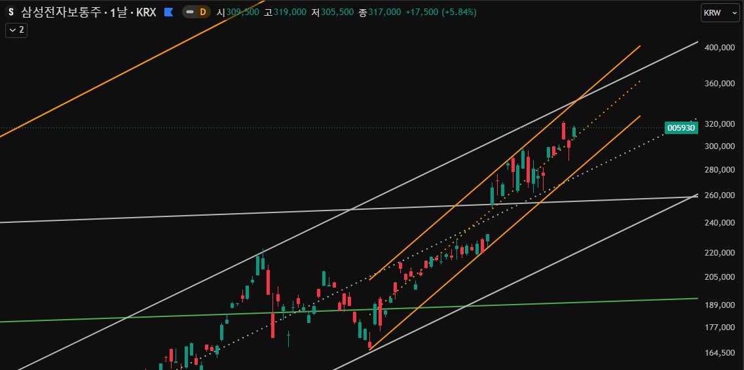Click the 300,000 price axis label

pos(719,146)
